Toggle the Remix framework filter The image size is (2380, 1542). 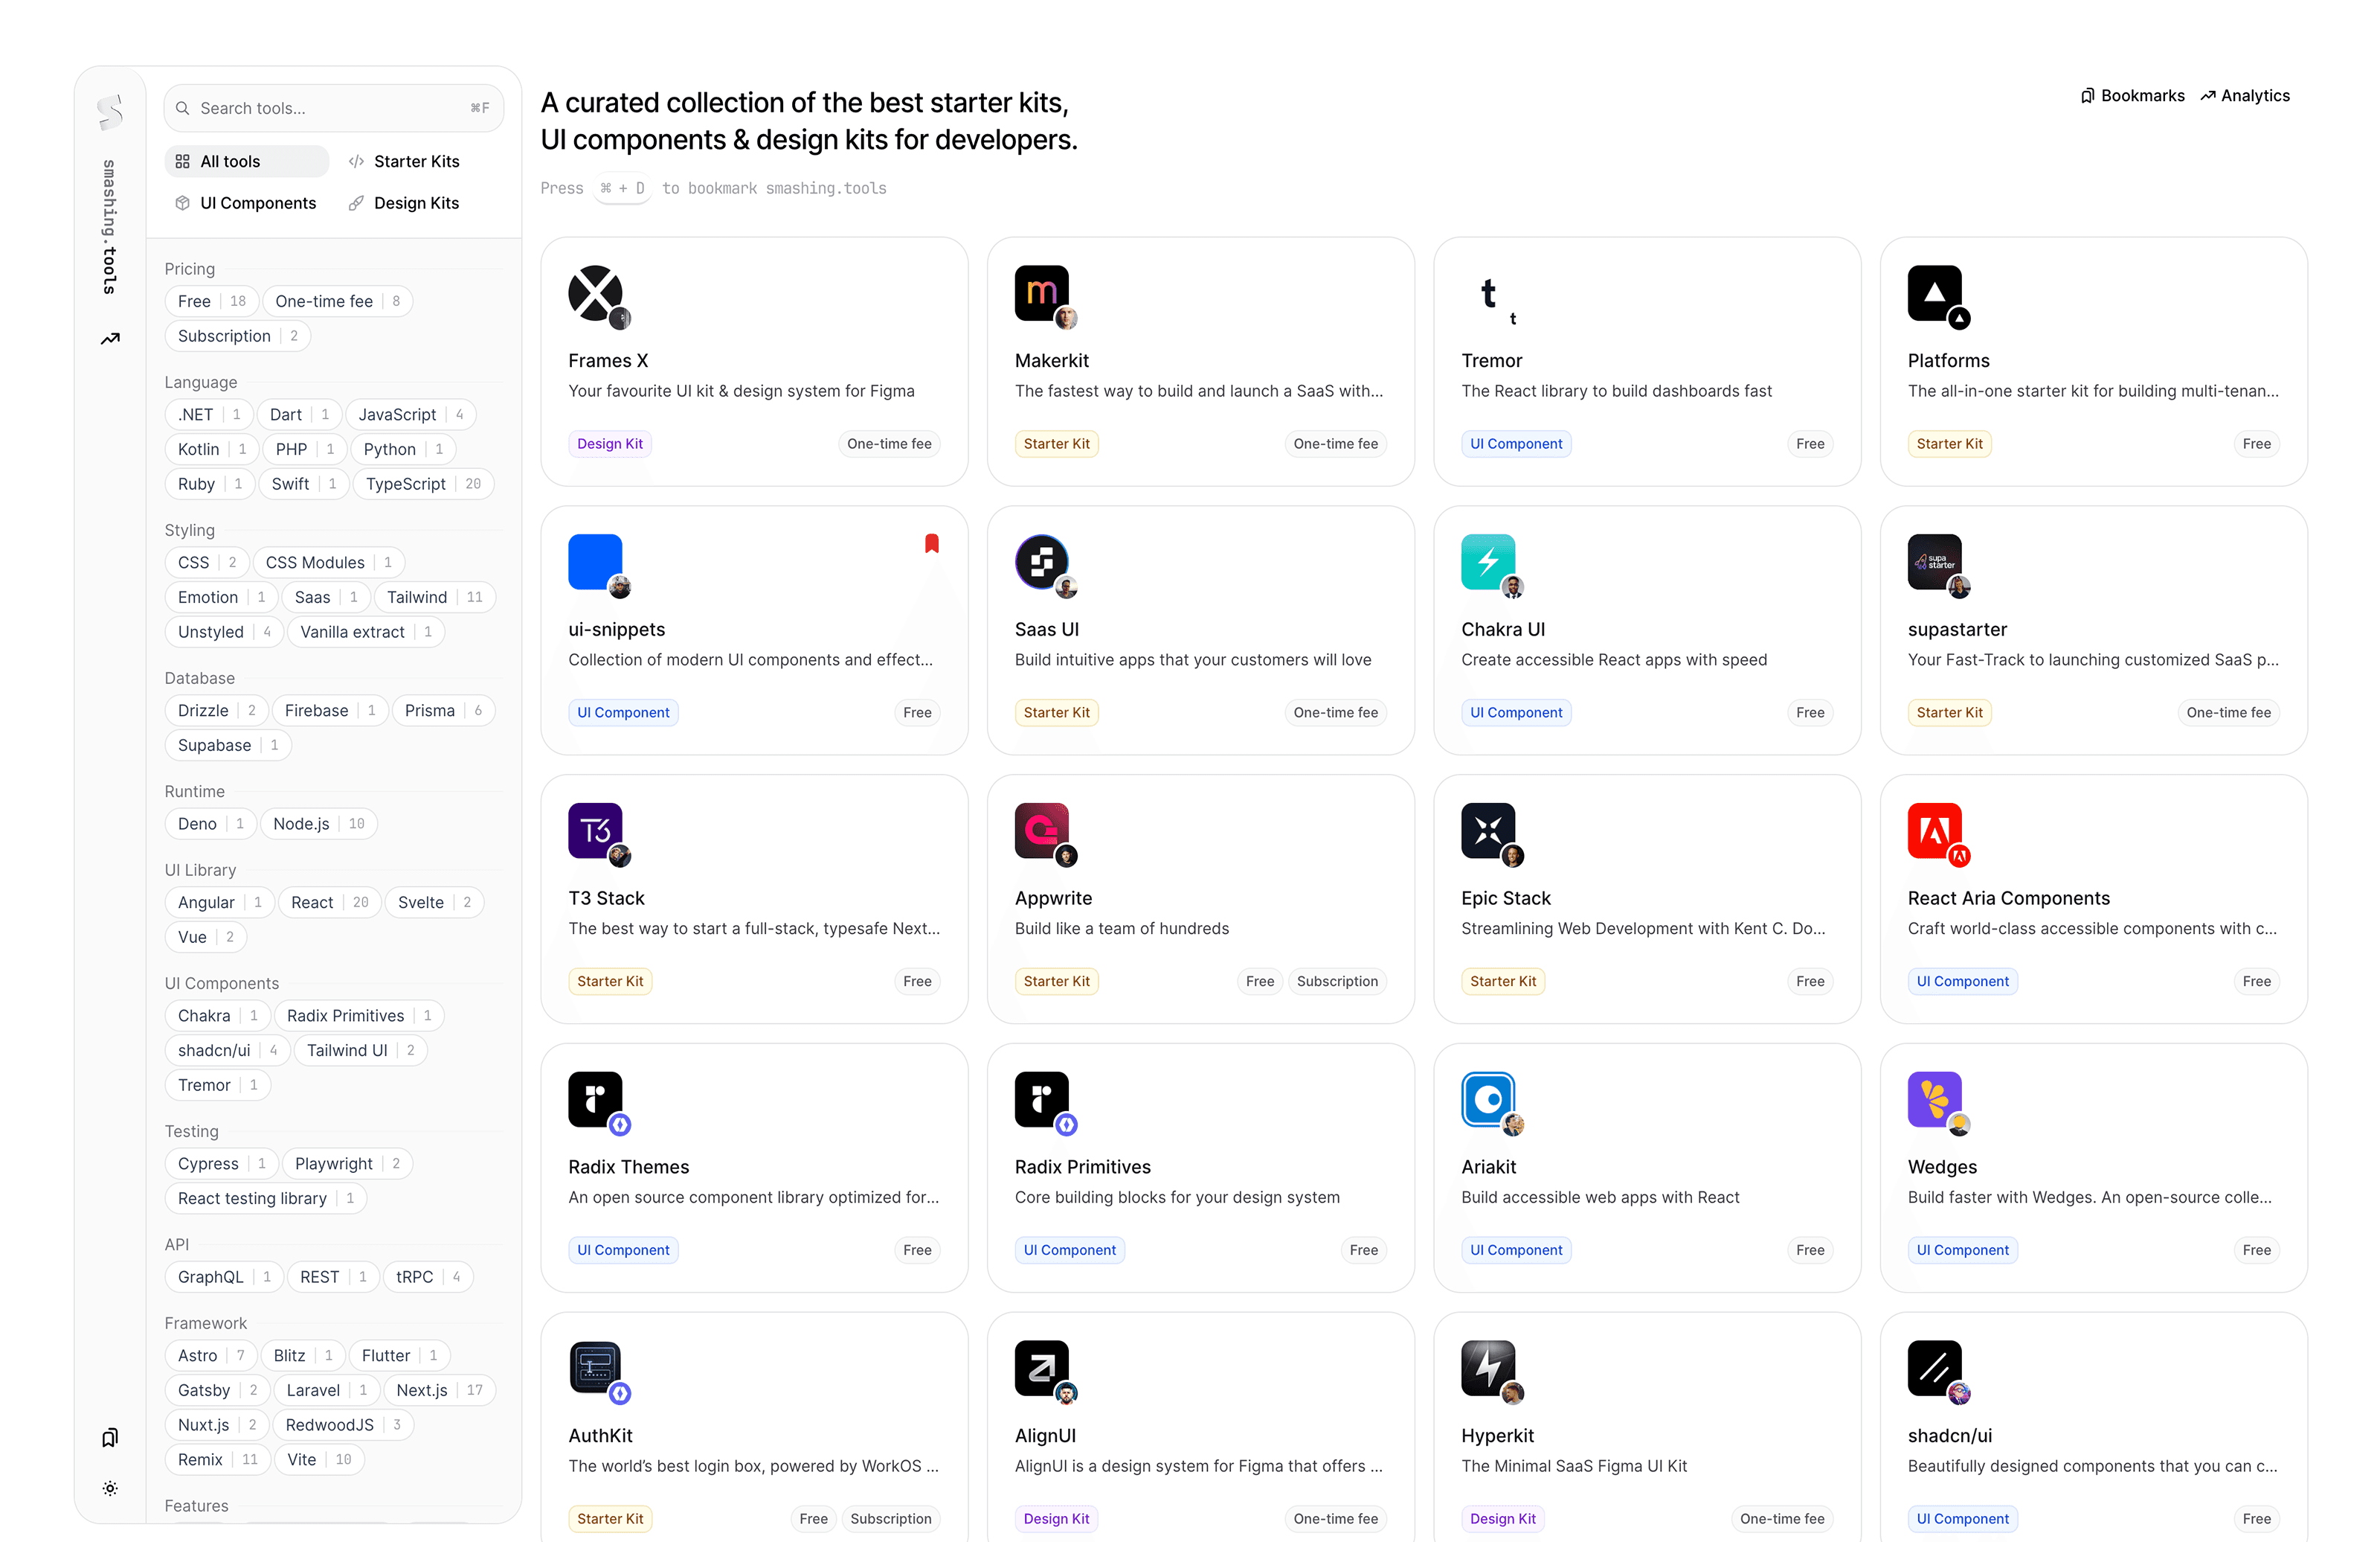[x=217, y=1460]
